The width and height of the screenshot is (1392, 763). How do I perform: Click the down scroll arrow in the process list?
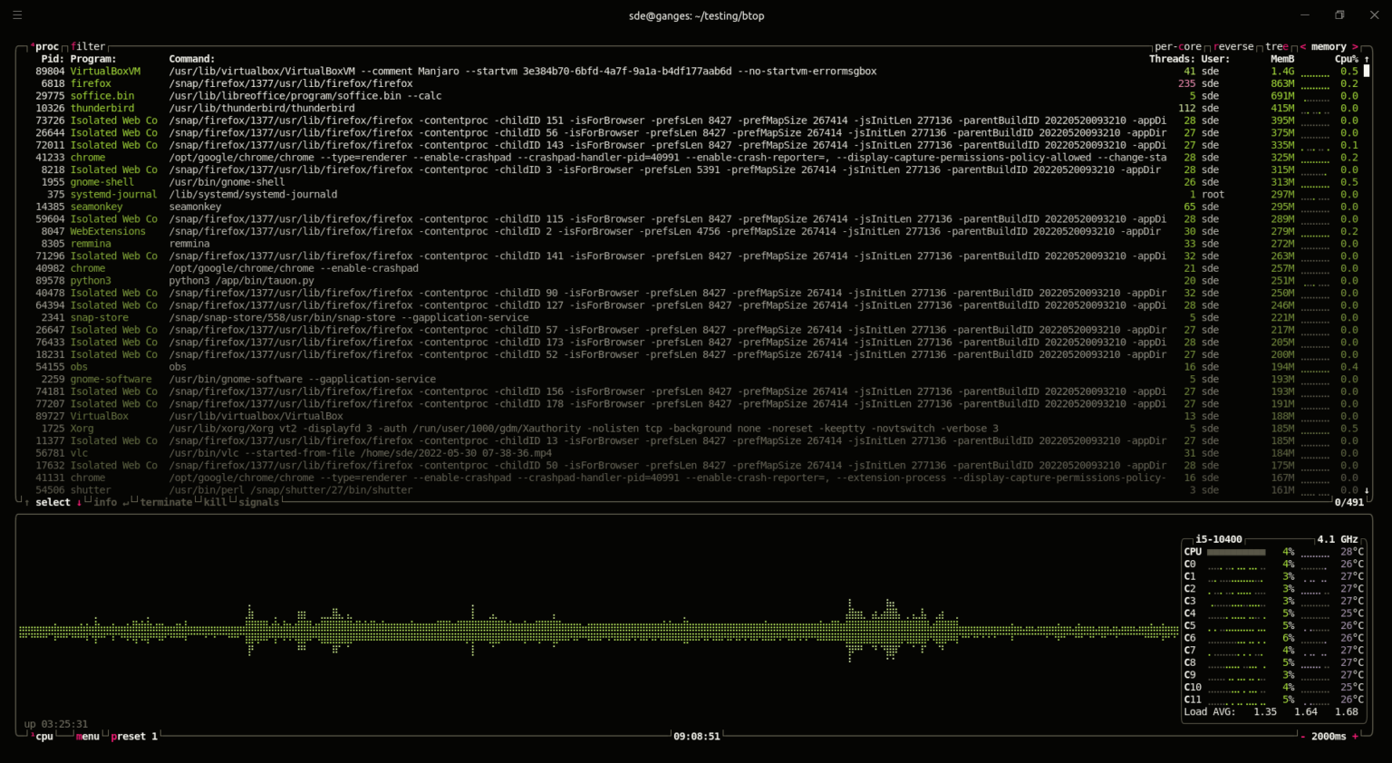(1367, 489)
